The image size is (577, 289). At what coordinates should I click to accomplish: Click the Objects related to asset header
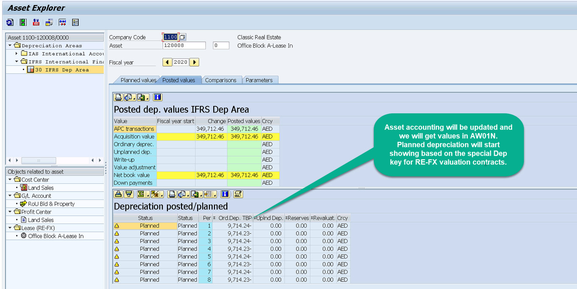(55, 171)
